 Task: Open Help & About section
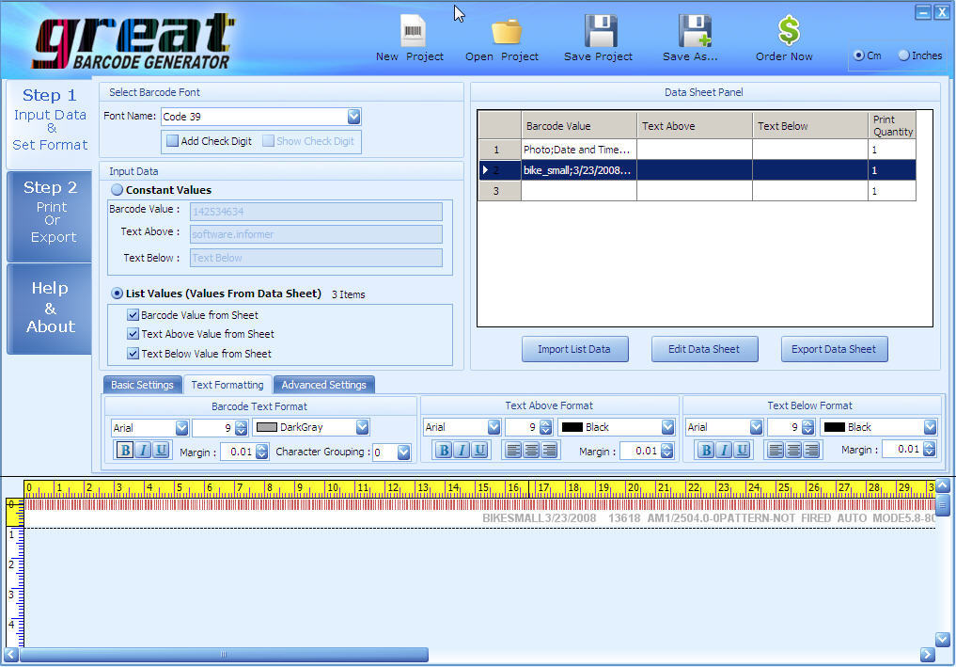click(x=50, y=307)
